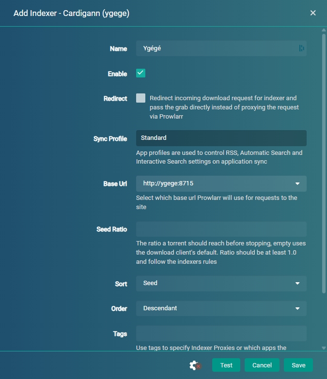Open the Base Url dropdown

click(221, 183)
